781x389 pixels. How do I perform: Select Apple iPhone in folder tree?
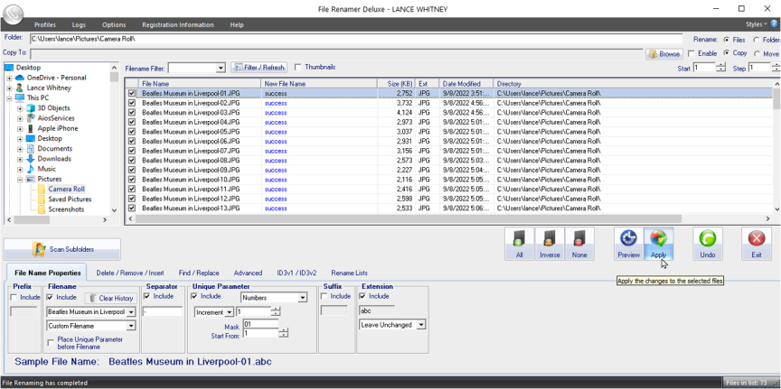tap(58, 128)
